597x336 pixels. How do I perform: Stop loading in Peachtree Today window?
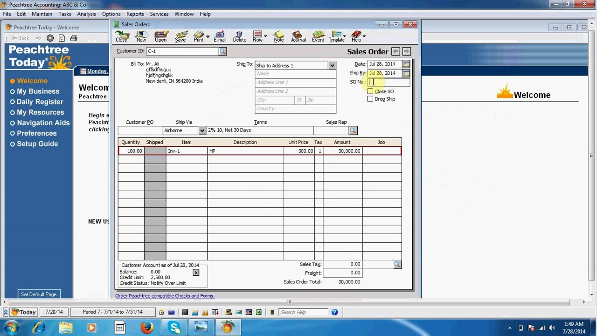pos(50,38)
